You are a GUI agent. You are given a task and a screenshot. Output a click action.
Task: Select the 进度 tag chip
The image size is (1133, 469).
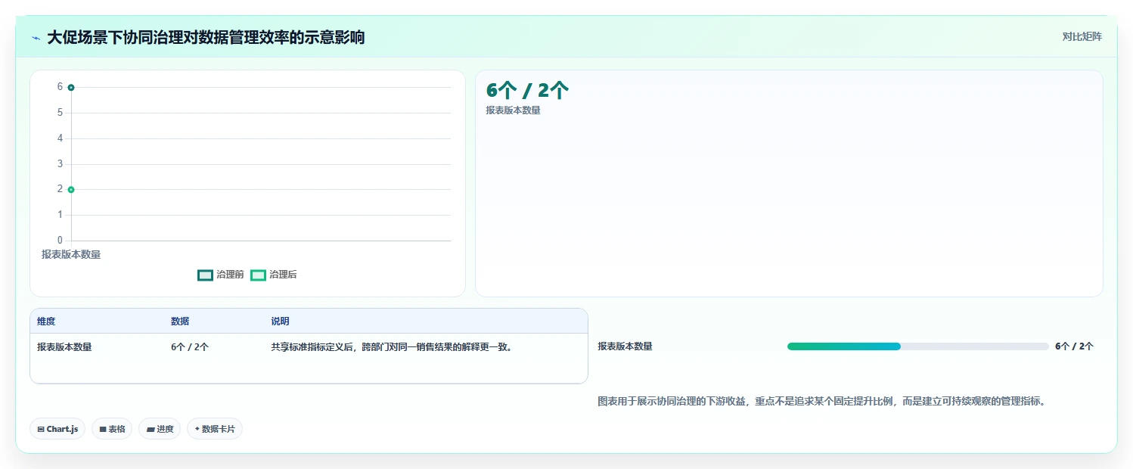[x=160, y=429]
